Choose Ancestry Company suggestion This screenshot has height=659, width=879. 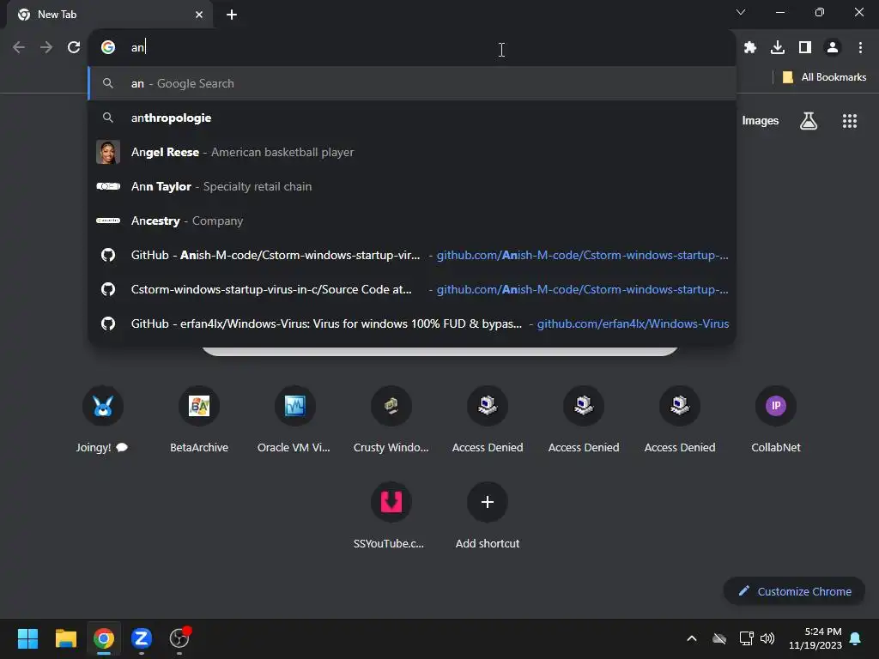(x=413, y=221)
